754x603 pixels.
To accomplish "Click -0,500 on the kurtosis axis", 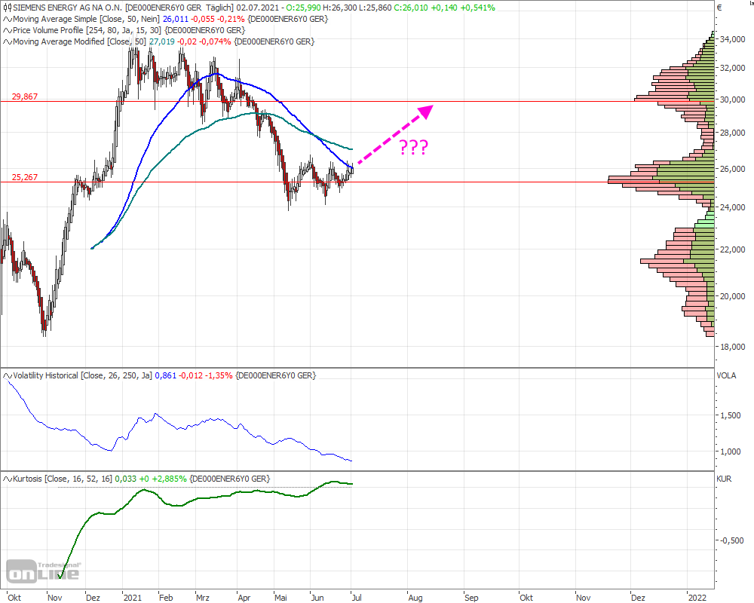I will (732, 540).
